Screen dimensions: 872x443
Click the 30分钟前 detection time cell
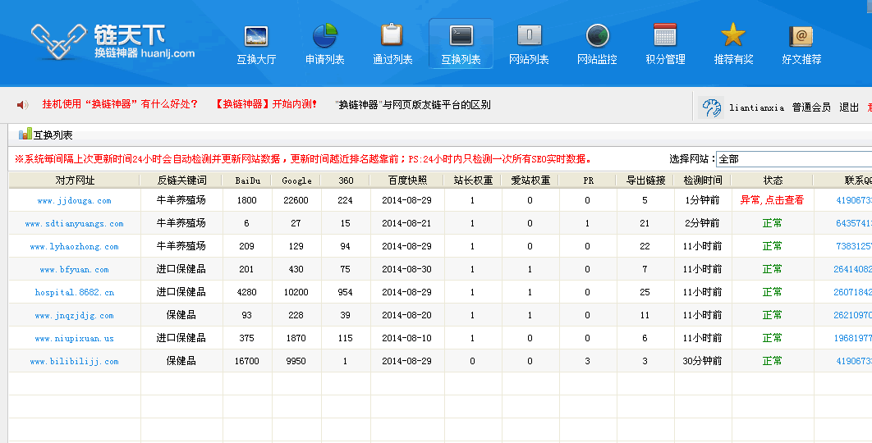pos(702,361)
